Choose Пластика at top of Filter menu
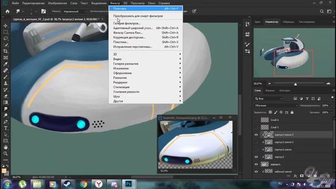The height and width of the screenshot is (189, 336). coord(146,8)
